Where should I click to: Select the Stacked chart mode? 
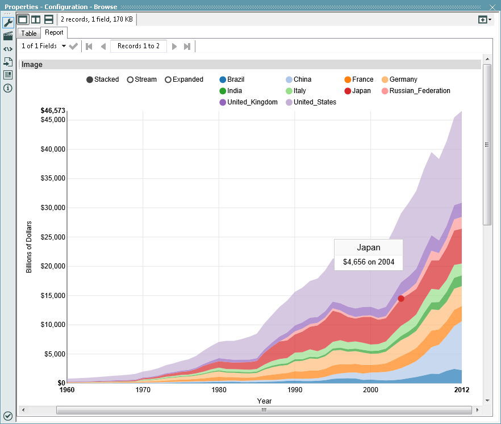(x=90, y=79)
